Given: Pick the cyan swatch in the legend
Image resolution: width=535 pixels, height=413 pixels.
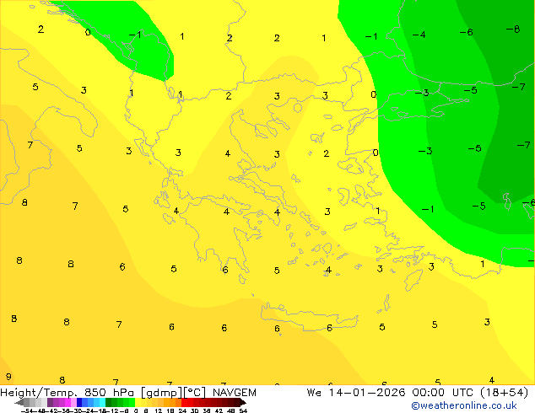Looking at the screenshot, I should click(x=103, y=402).
